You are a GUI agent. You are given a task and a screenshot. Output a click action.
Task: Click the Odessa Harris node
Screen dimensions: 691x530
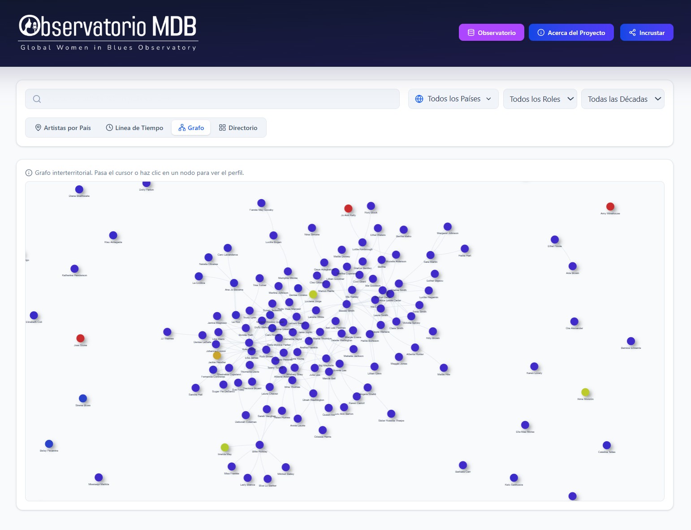coord(323,430)
